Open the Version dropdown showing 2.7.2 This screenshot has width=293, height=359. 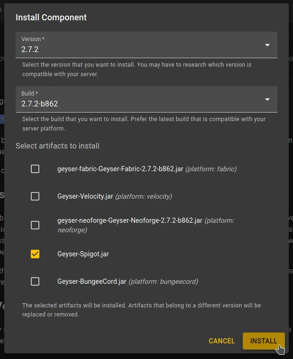pos(146,45)
